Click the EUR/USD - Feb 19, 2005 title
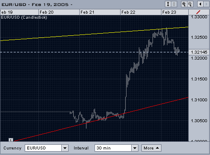 [37, 5]
